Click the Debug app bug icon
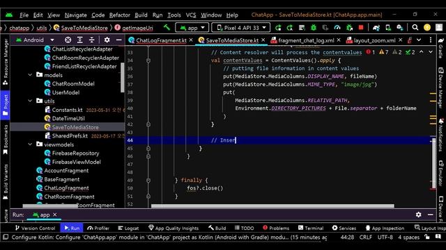This screenshot has height=250, width=446. tap(314, 28)
